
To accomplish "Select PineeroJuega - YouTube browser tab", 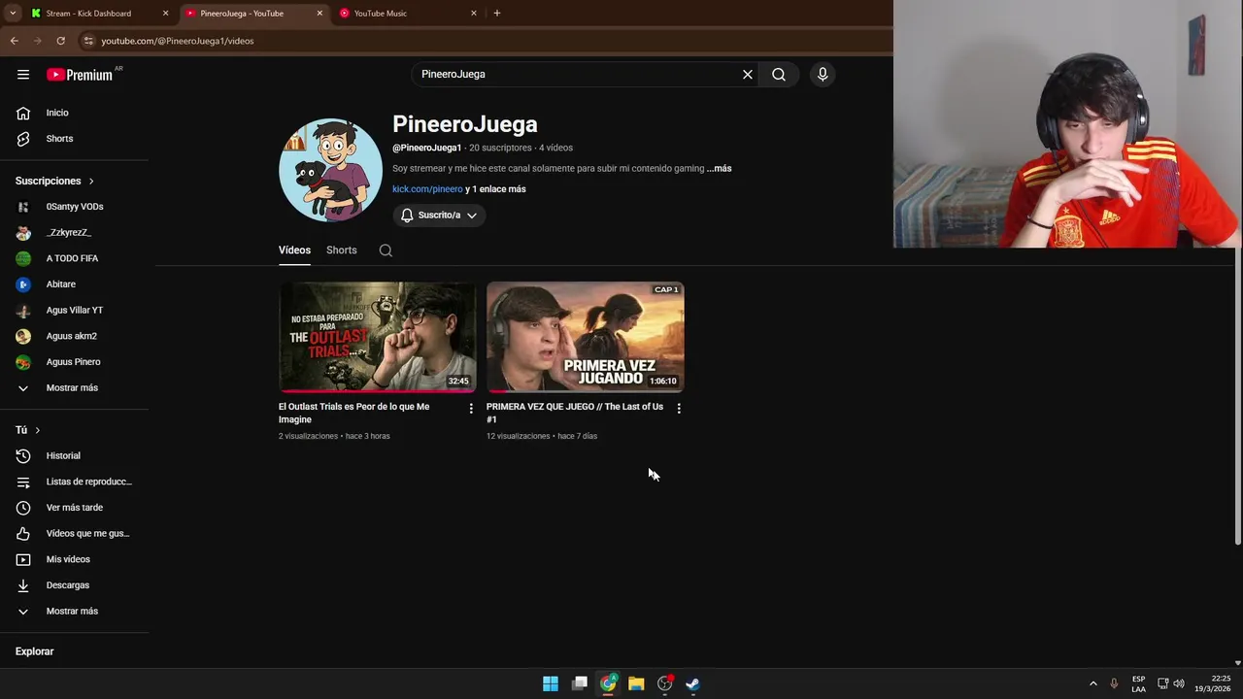I will click(254, 14).
